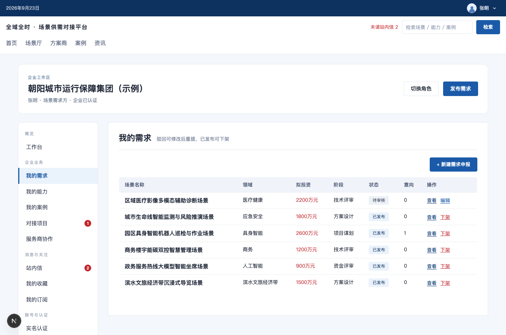Viewport: 506px width, 335px height.
Task: Open 我的订阅 in the sidebar
Action: [x=58, y=300]
